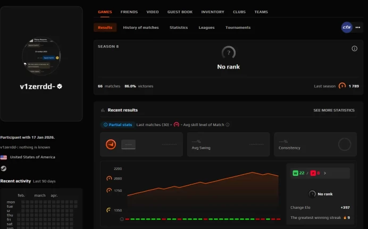This screenshot has height=229, width=368.
Task: Open History of matches
Action: pos(141,28)
